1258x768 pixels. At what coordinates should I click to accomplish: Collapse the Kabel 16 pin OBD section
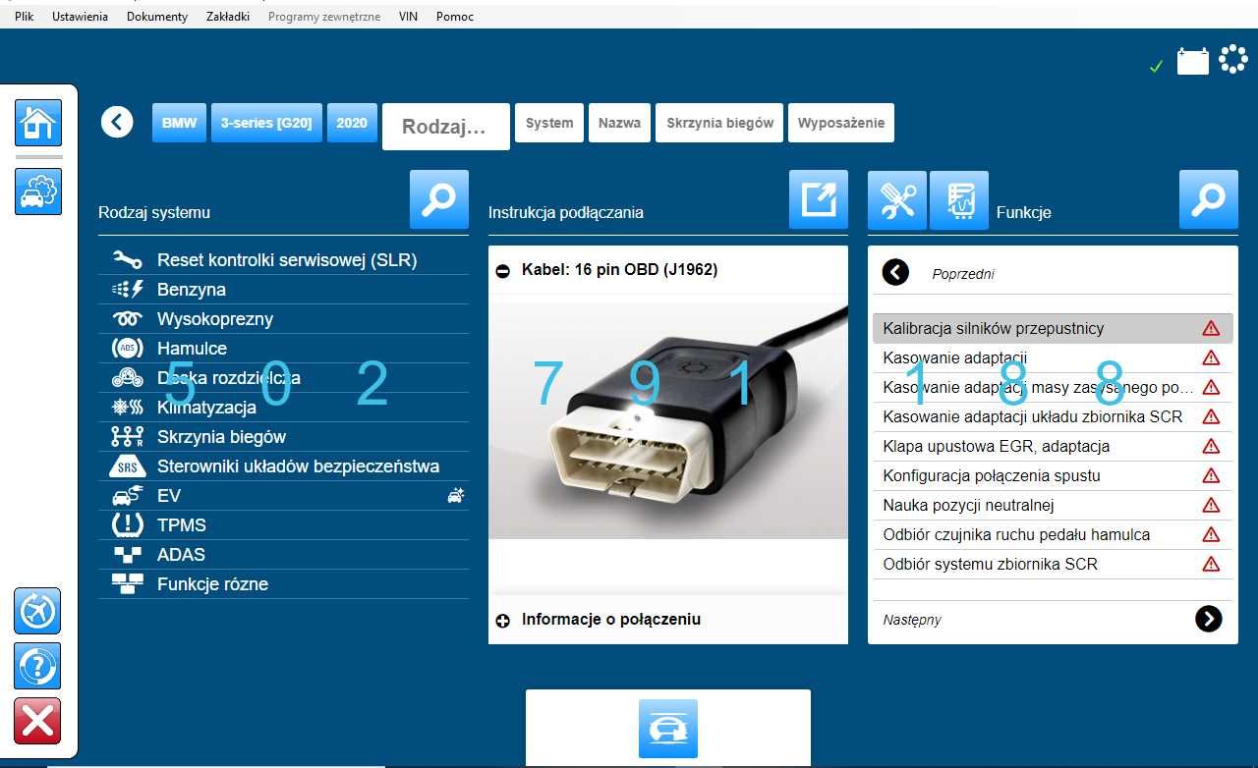(x=503, y=270)
